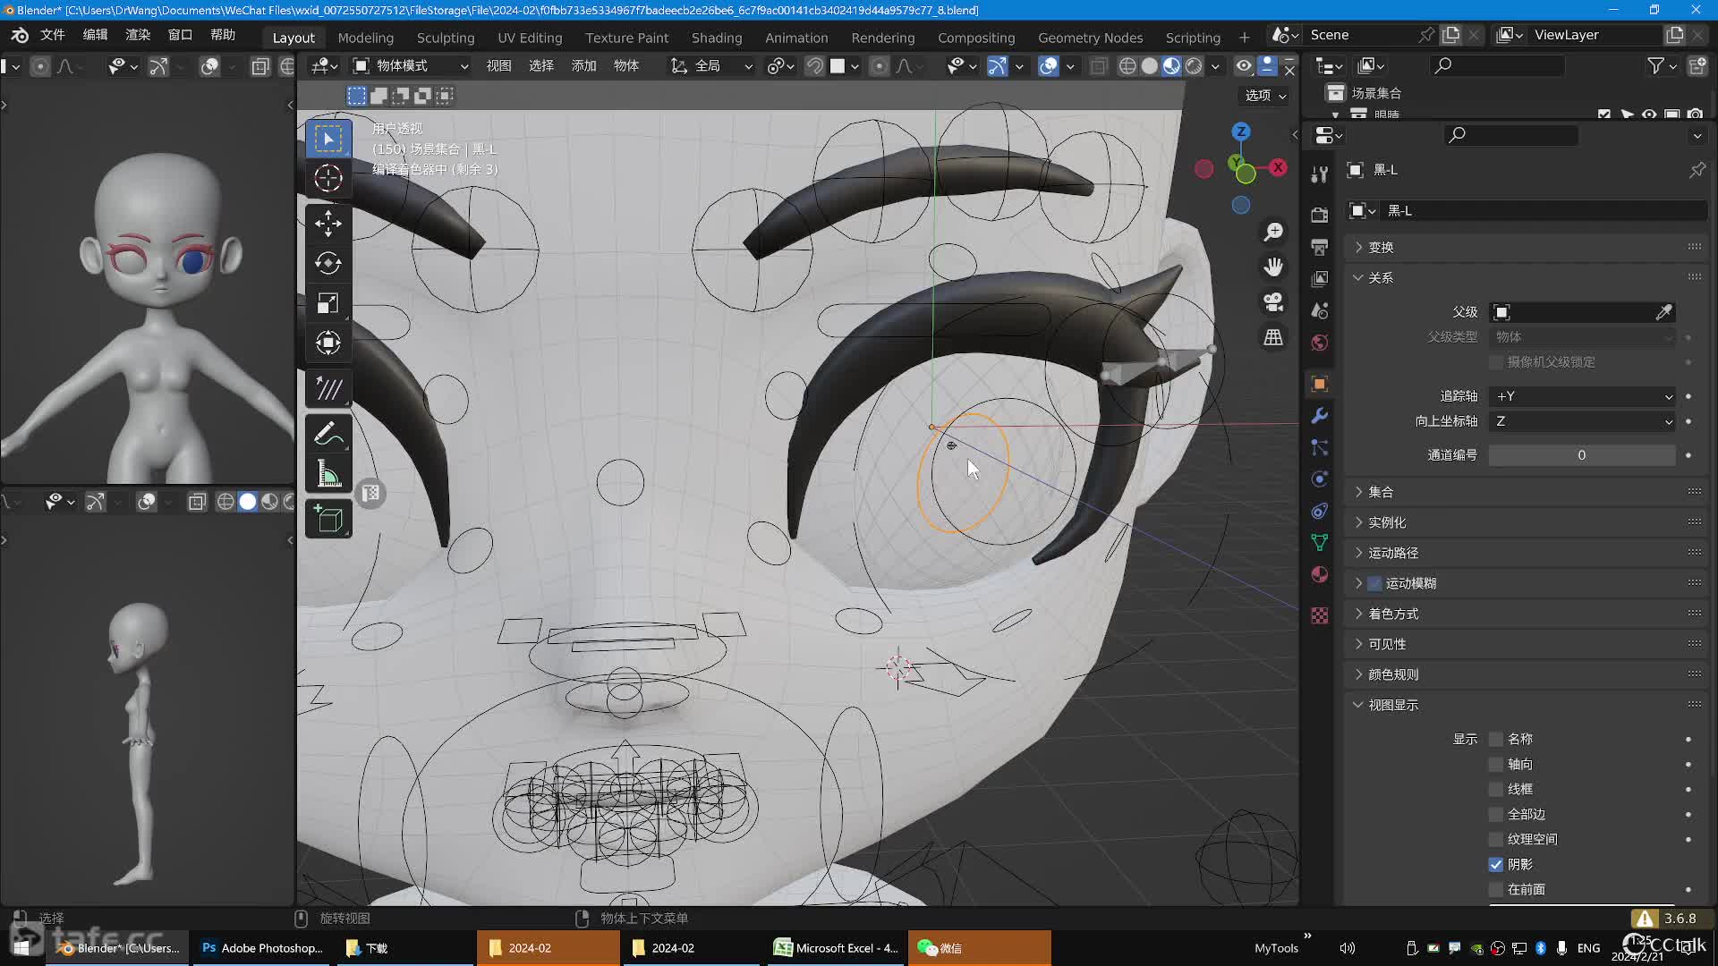Image resolution: width=1718 pixels, height=966 pixels.
Task: Open Physics properties tab
Action: click(1319, 479)
